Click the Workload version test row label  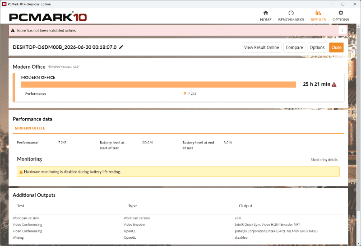26,218
